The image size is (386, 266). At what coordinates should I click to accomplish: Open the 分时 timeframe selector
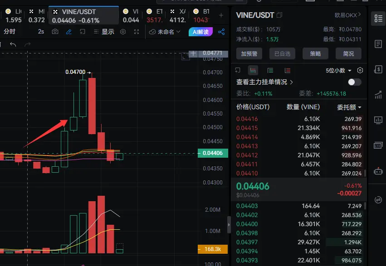[10, 31]
